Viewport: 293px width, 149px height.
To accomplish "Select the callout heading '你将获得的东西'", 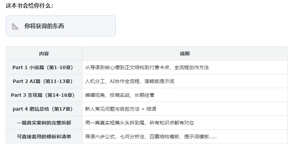I will click(x=44, y=26).
